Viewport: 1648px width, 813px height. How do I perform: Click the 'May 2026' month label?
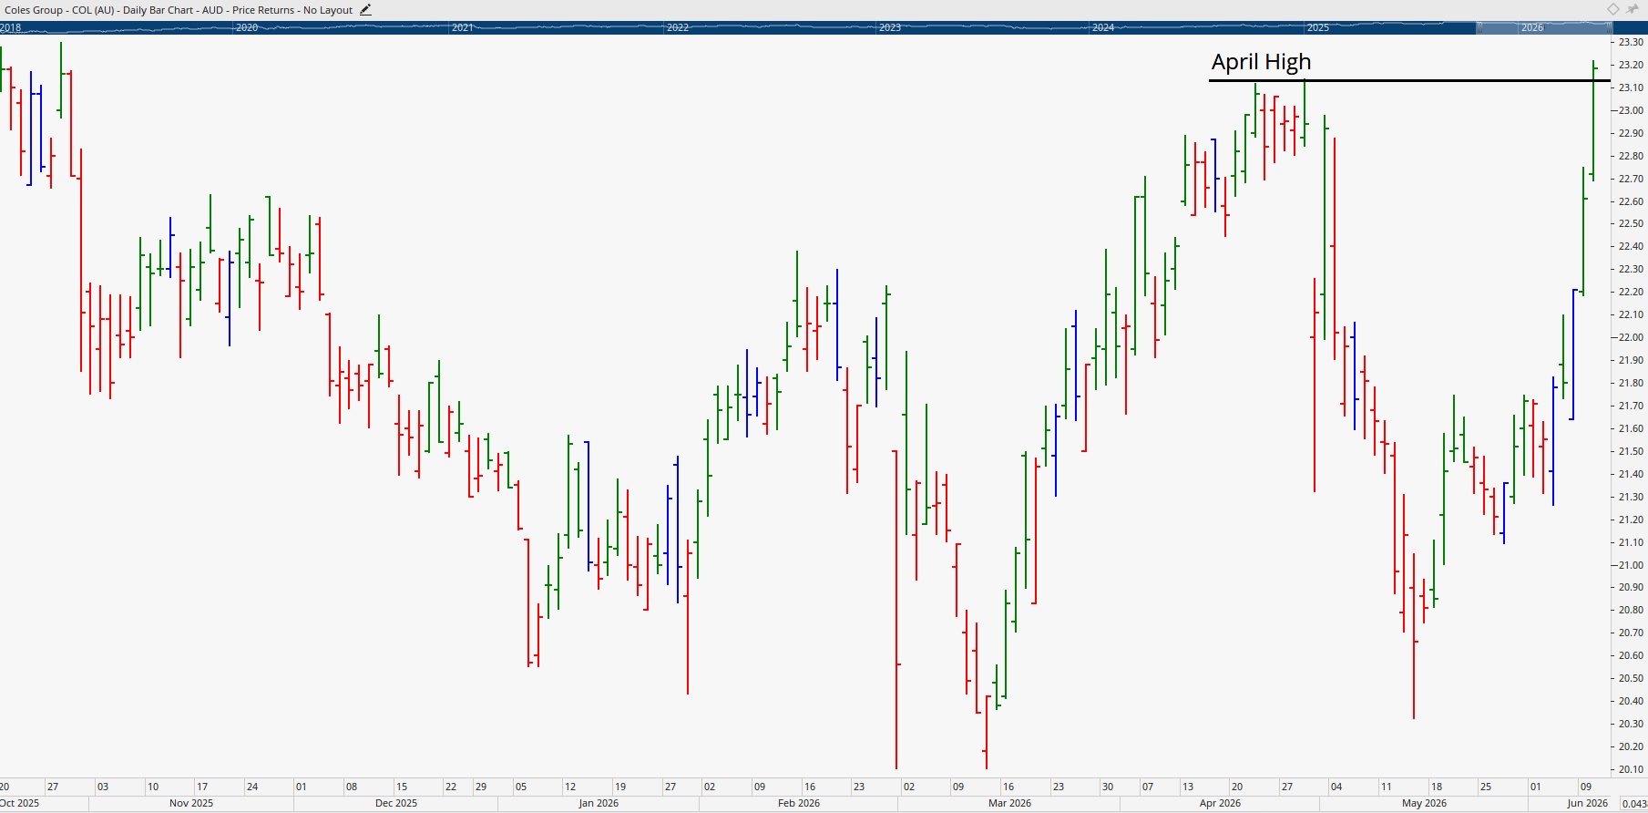(x=1424, y=803)
